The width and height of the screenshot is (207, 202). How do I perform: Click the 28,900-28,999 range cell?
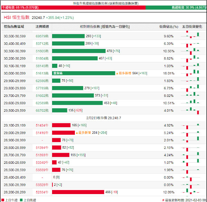(x=14, y=140)
